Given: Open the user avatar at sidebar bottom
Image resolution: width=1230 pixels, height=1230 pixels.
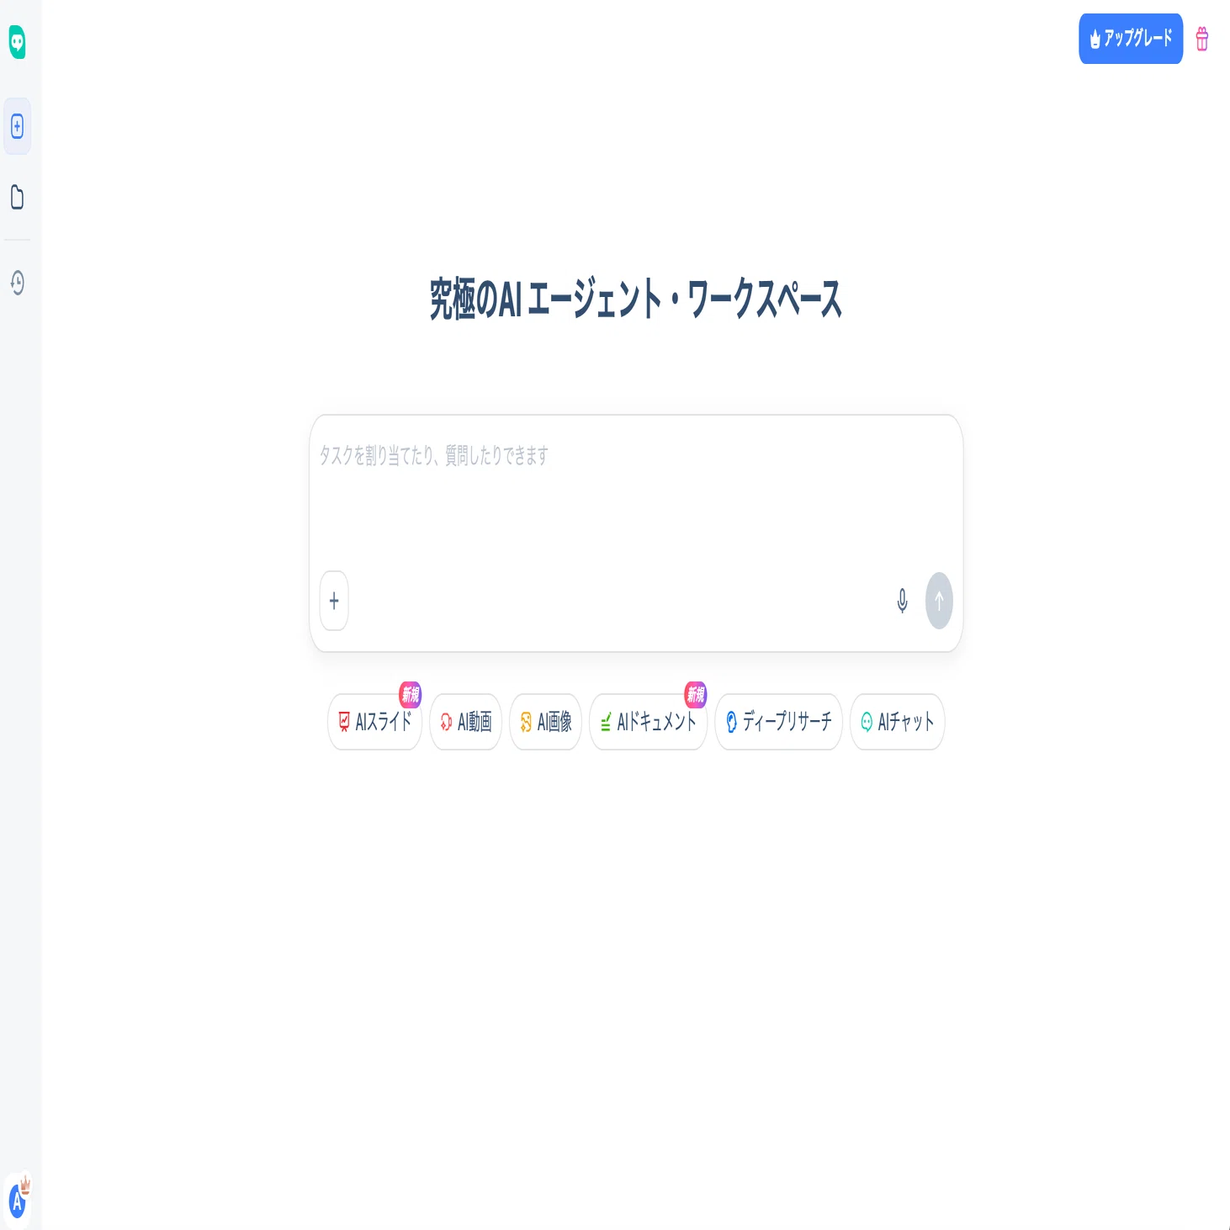Looking at the screenshot, I should coord(18,1201).
